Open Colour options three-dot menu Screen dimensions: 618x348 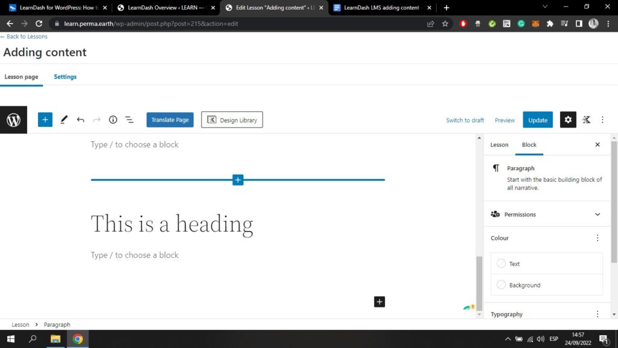coord(597,238)
